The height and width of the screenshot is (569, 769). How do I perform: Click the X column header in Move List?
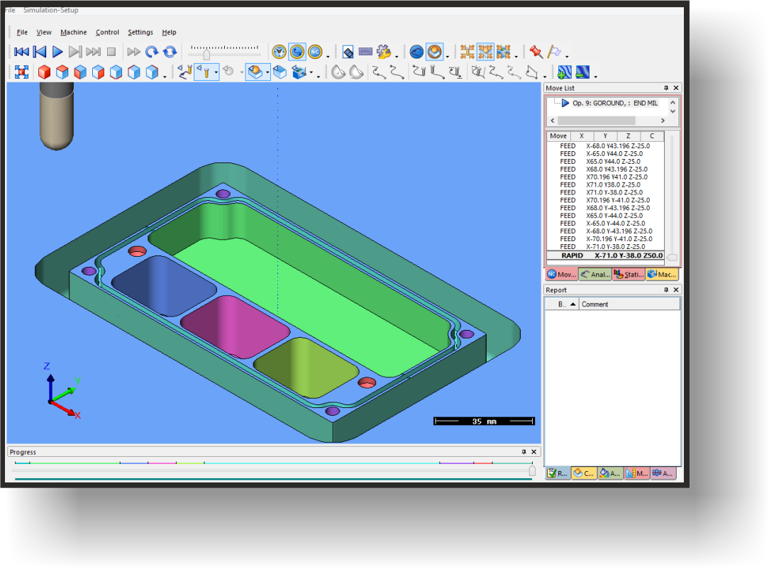tap(582, 136)
